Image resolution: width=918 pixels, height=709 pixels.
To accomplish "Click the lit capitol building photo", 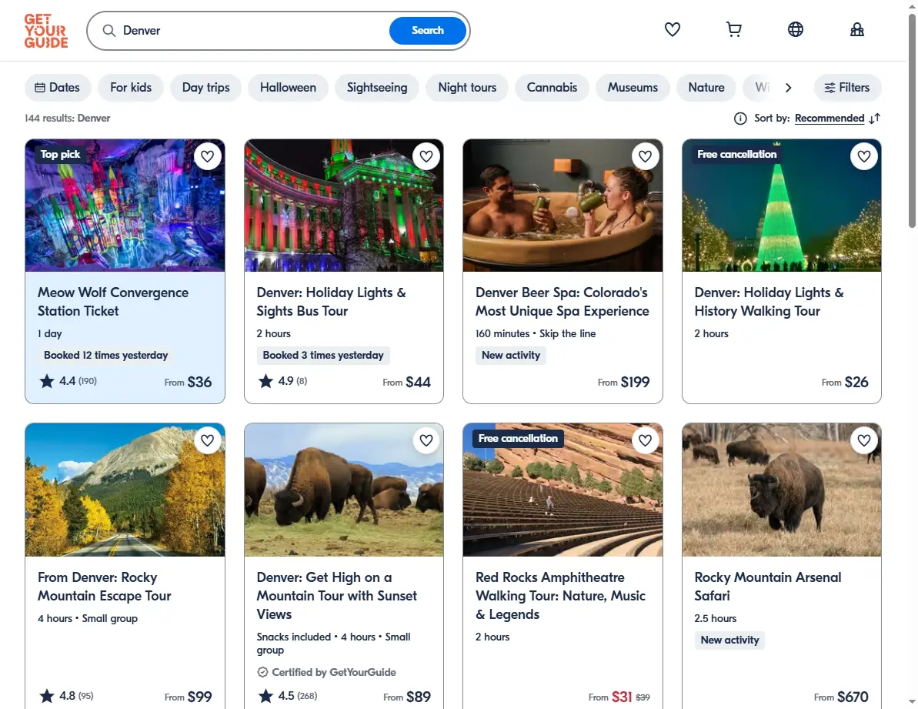I will click(344, 206).
